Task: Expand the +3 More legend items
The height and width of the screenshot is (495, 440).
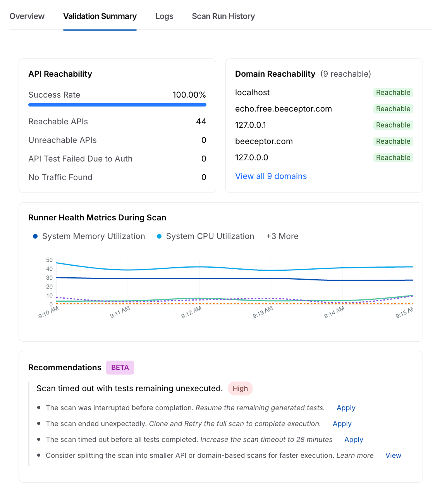Action: [282, 236]
